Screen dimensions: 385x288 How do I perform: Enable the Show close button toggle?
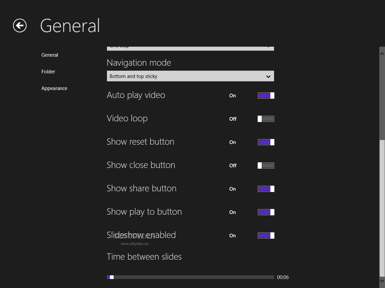(266, 166)
